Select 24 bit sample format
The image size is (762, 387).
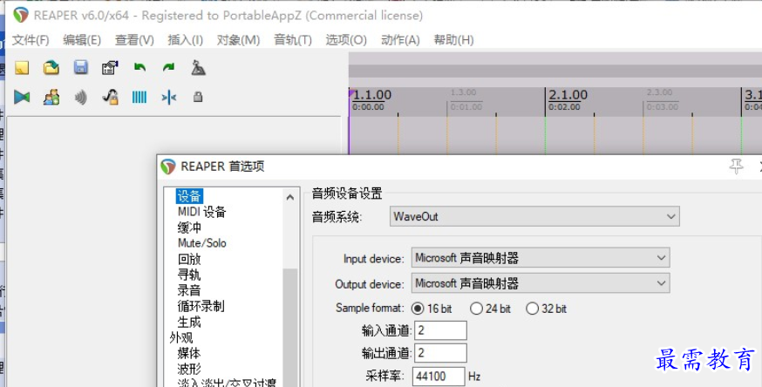pyautogui.click(x=476, y=309)
